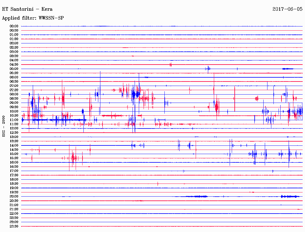305x232 pixels.
Task: Click the 07:00 row label
Action: (14, 86)
